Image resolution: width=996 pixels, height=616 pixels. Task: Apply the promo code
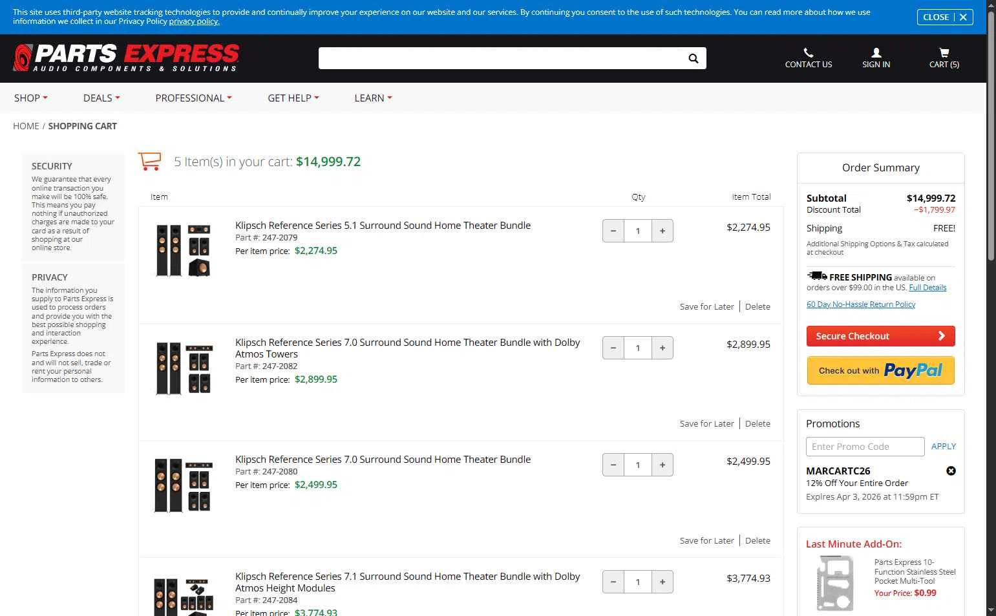pos(944,447)
